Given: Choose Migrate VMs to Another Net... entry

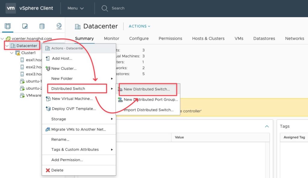Looking at the screenshot, I should (x=79, y=129).
